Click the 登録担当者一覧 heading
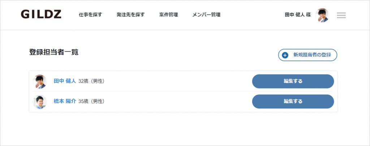This screenshot has width=370, height=146. pos(54,52)
